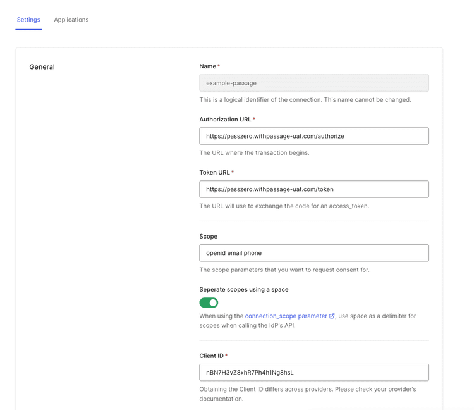Switch to the Applications tab
Image resolution: width=474 pixels, height=410 pixels.
pyautogui.click(x=71, y=20)
